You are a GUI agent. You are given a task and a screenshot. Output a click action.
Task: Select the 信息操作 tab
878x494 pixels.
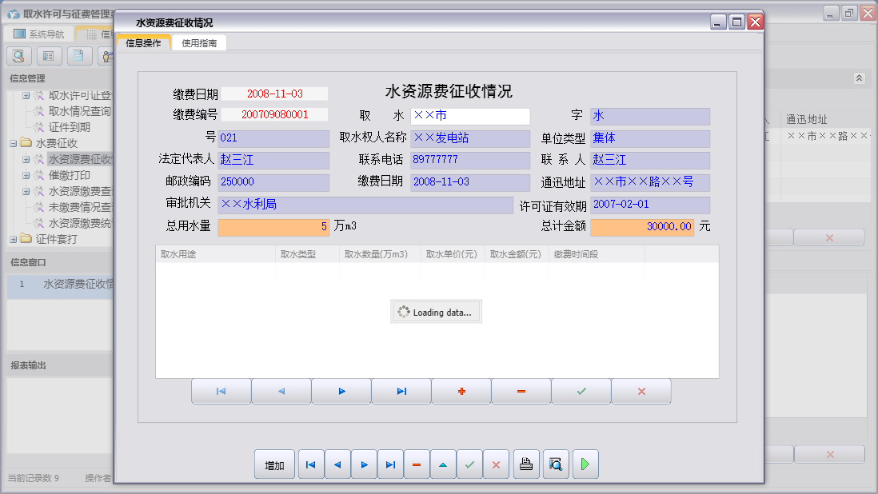pos(144,43)
